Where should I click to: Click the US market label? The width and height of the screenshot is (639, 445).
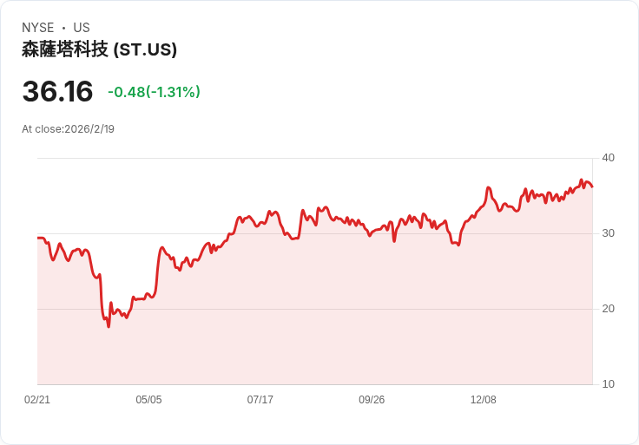(x=82, y=28)
